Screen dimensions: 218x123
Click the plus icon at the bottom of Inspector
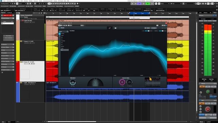point(2,72)
